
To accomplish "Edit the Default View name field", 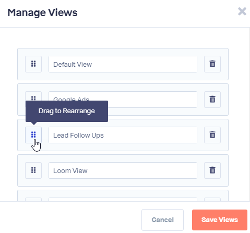I will tap(123, 64).
